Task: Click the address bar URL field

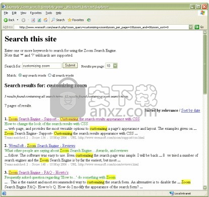Action: tap(101, 27)
